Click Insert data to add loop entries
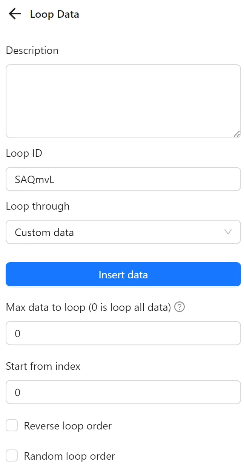The image size is (244, 471). coord(123,274)
